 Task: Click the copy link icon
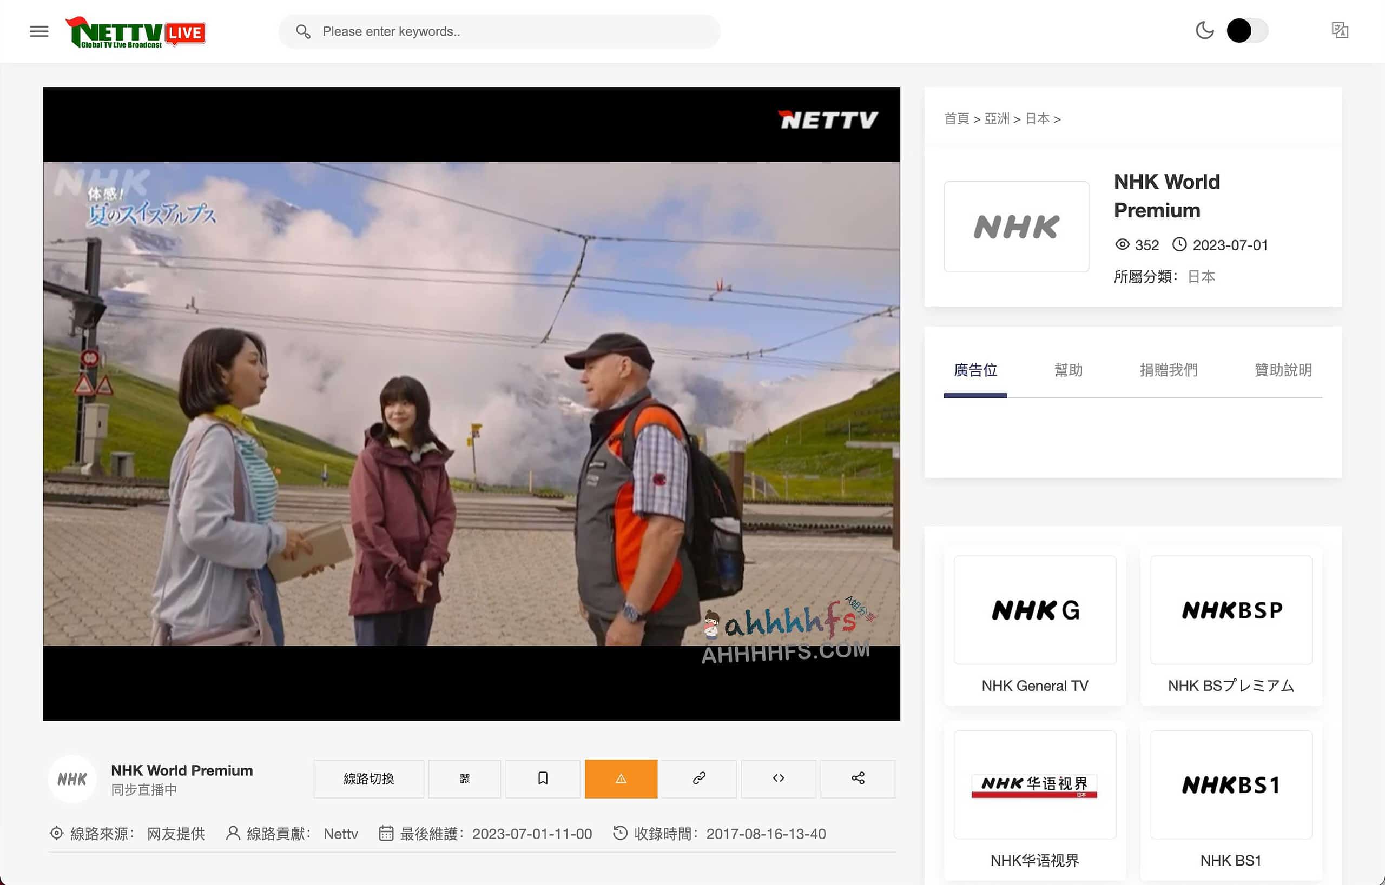(x=699, y=778)
